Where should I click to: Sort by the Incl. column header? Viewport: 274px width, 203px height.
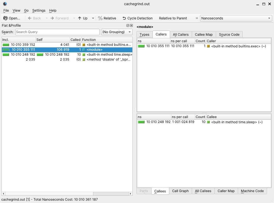19,40
